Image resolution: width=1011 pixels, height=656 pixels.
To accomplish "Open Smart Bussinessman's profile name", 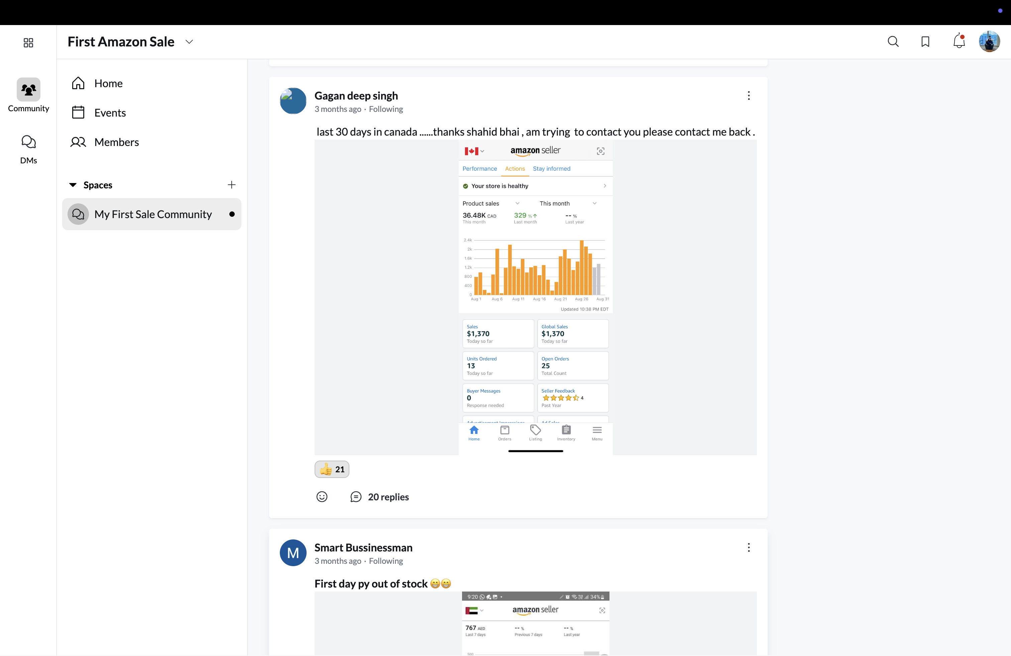I will click(363, 547).
